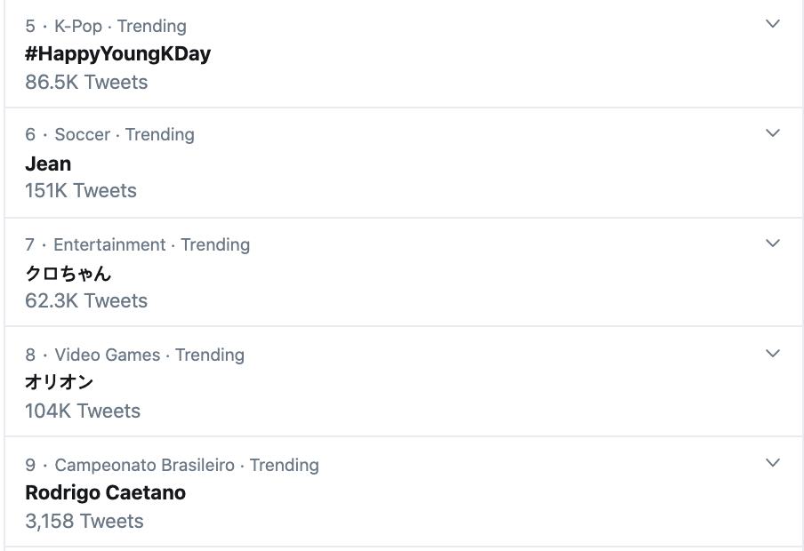Expand options chevron for オリオン trend
Image resolution: width=804 pixels, height=551 pixels.
coord(772,354)
